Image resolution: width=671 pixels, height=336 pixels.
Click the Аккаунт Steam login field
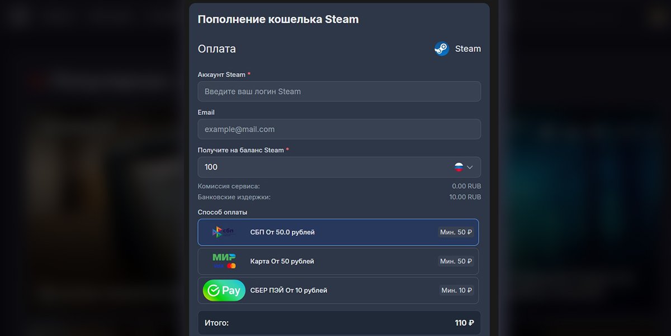coord(339,92)
